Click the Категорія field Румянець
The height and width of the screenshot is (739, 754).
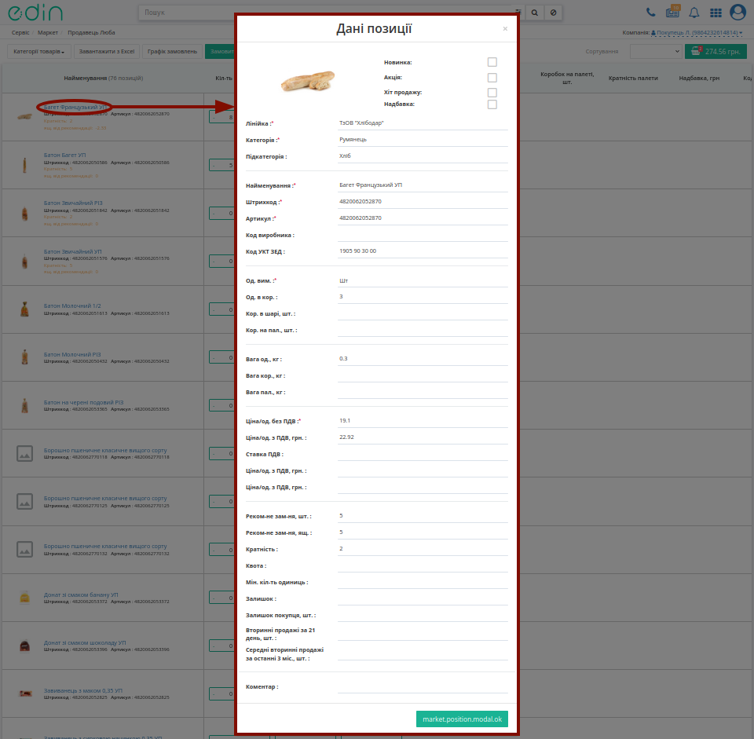423,140
